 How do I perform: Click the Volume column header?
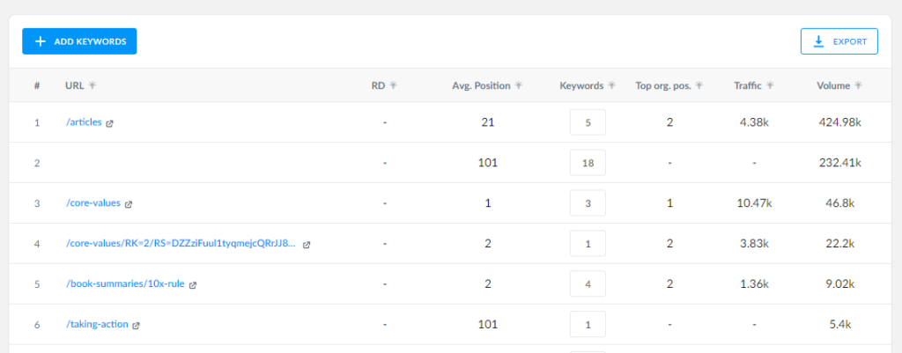tap(833, 85)
